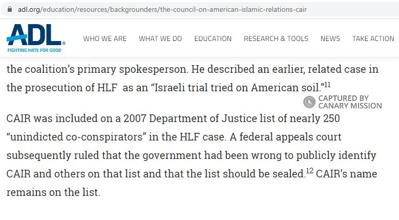Image resolution: width=399 pixels, height=220 pixels.
Task: Click the padlock icon in the address bar
Action: pos(9,9)
